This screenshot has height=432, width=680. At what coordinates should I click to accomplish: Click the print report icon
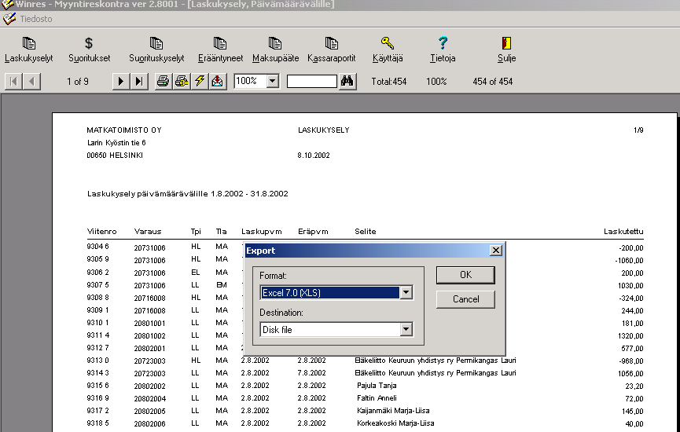[163, 82]
